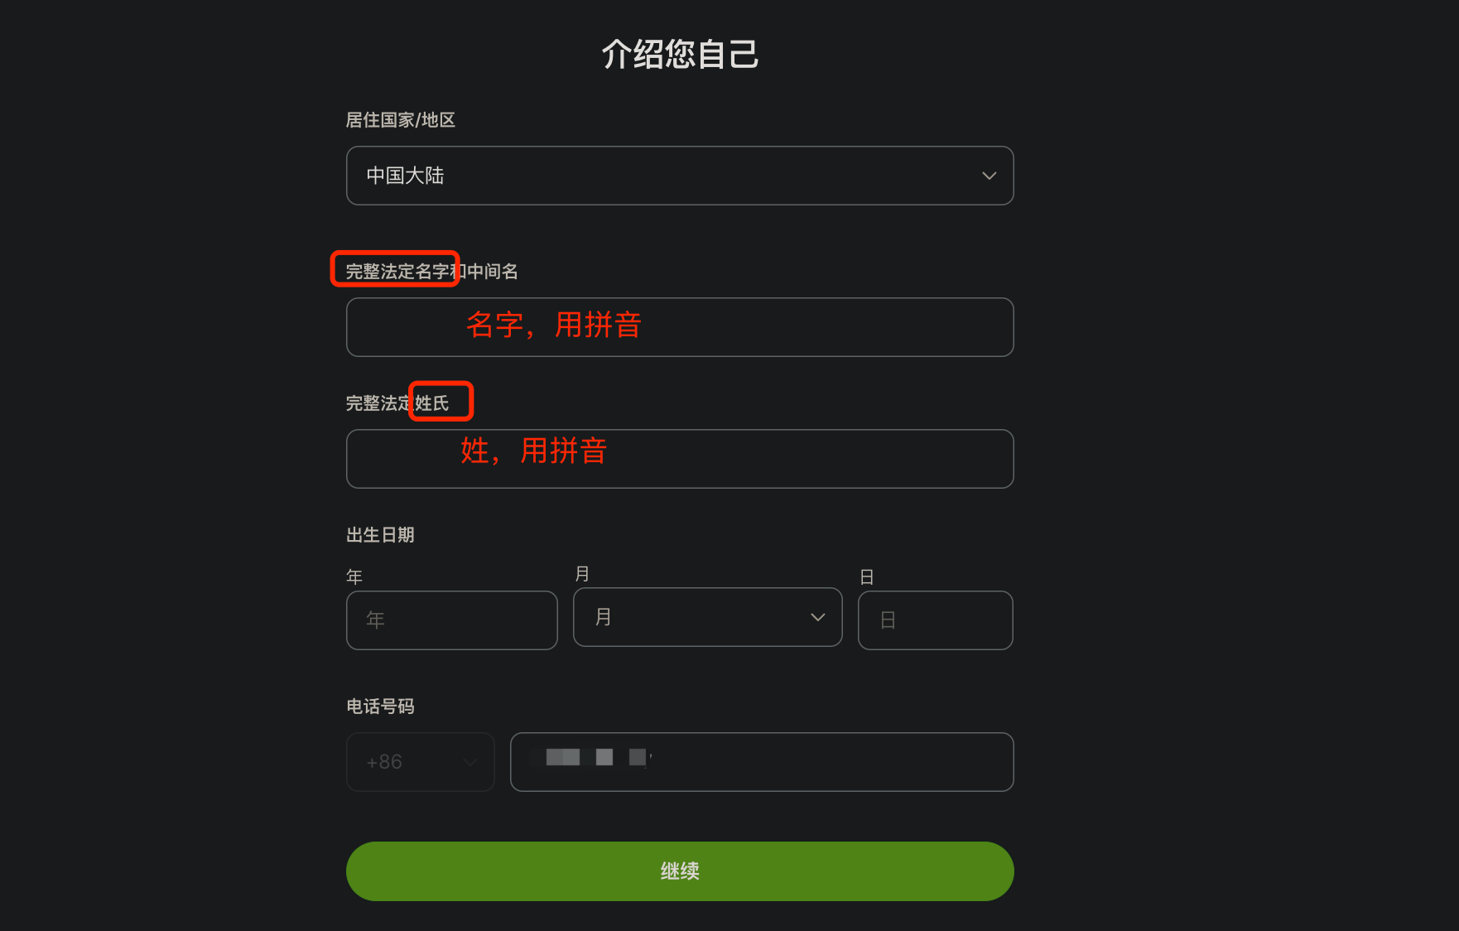Click the 电话号码 phone number field

pyautogui.click(x=762, y=762)
